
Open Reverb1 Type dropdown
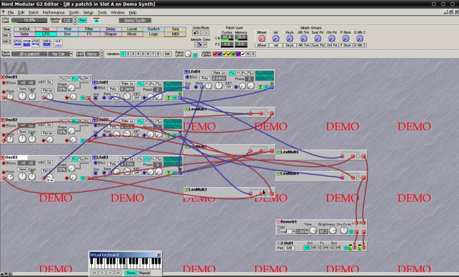point(293,231)
